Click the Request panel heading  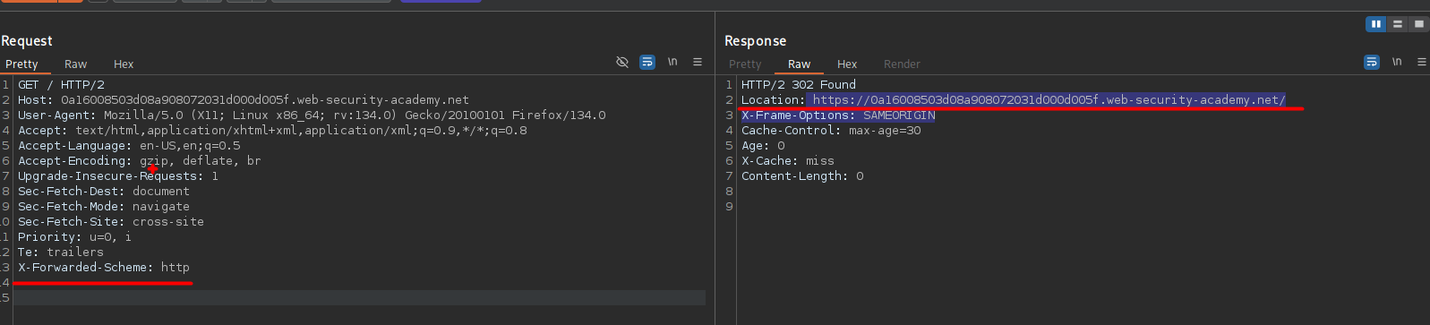27,41
